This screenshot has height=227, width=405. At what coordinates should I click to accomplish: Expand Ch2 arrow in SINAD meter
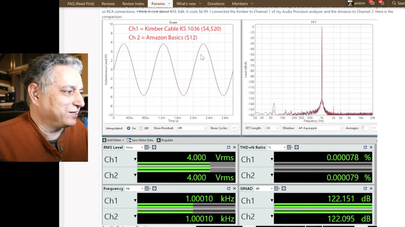point(272,216)
